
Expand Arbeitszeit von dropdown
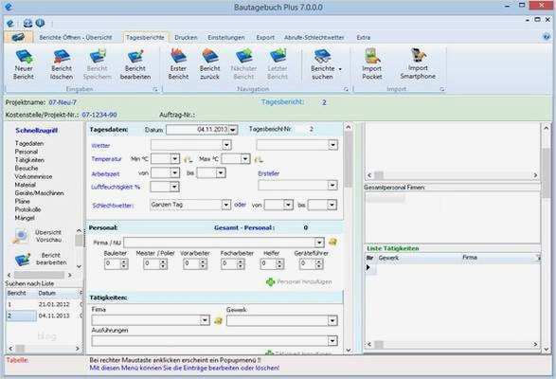(x=175, y=172)
